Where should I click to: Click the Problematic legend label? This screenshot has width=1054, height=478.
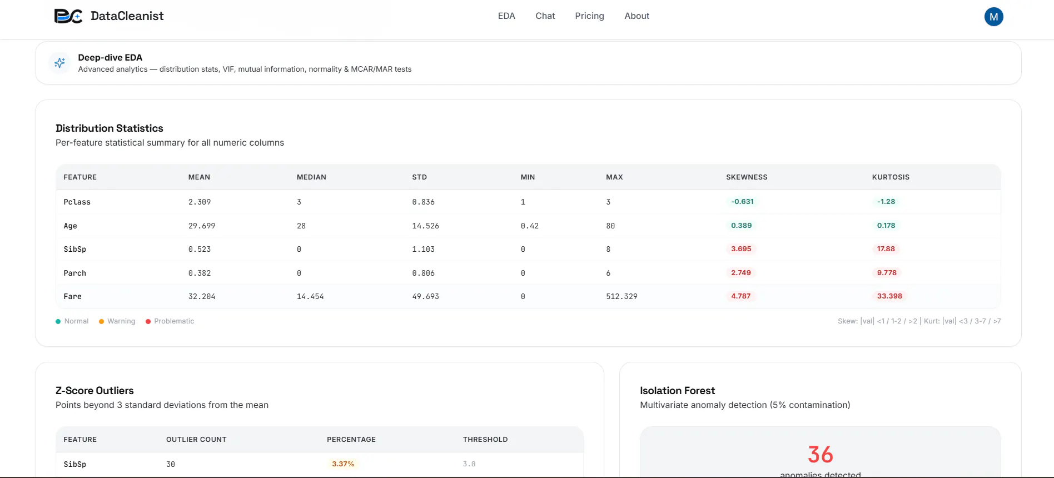coord(174,321)
